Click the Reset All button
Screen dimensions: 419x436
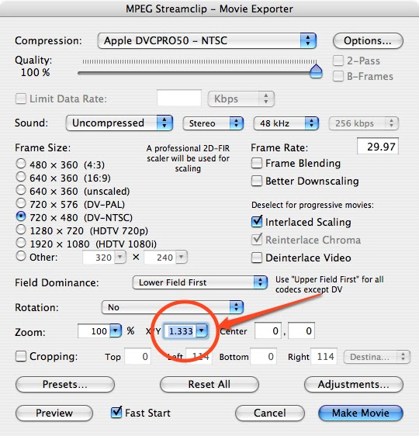(x=209, y=385)
